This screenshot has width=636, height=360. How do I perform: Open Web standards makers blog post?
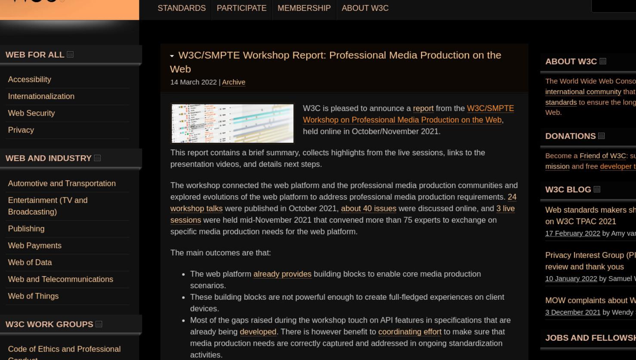590,215
